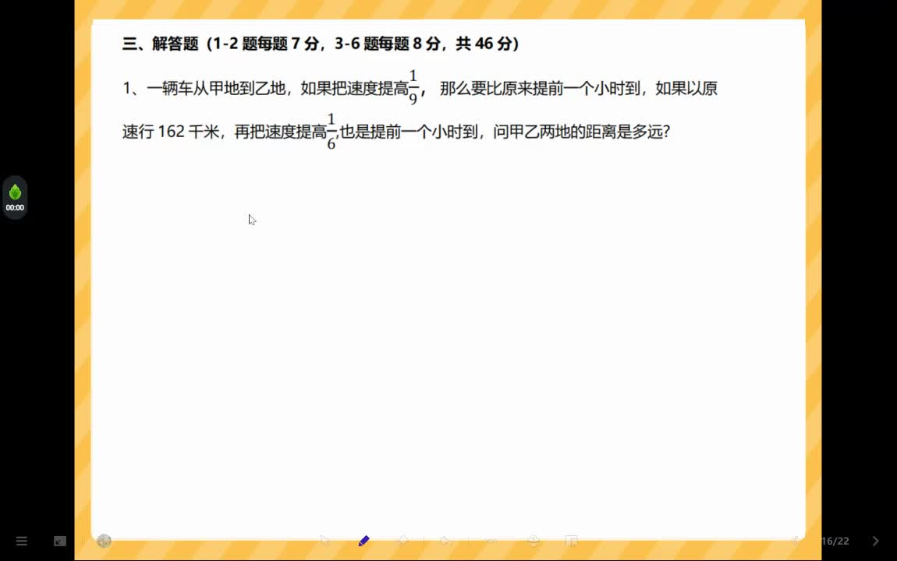The image size is (897, 561).
Task: Select the pointer cursor tool
Action: (x=325, y=541)
